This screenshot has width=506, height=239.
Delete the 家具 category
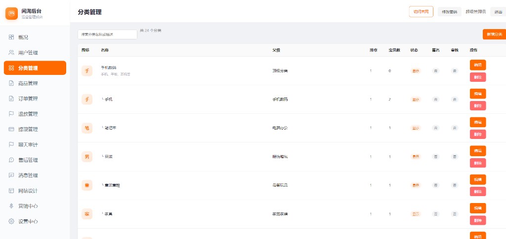[x=478, y=220]
